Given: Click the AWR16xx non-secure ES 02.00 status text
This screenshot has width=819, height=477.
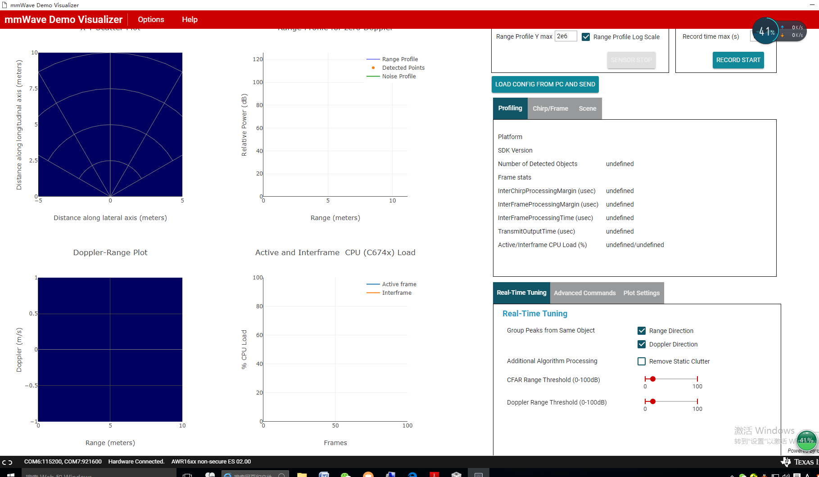Looking at the screenshot, I should click(211, 462).
